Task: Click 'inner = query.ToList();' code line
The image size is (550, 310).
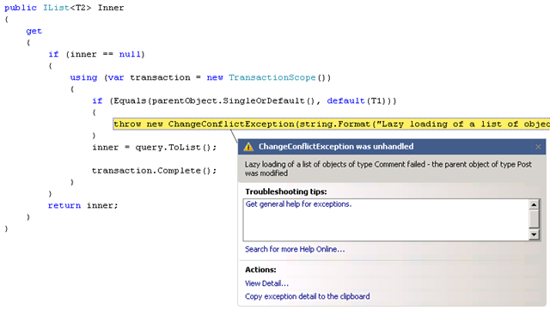Action: 155,148
